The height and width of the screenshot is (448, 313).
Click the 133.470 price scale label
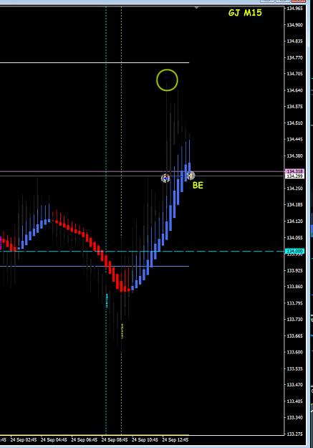click(294, 385)
